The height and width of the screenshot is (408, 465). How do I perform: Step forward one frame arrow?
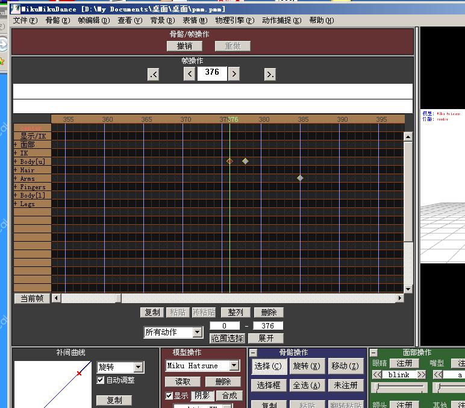coord(234,74)
